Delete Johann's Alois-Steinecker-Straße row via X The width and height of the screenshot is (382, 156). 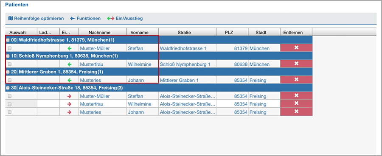(296, 112)
